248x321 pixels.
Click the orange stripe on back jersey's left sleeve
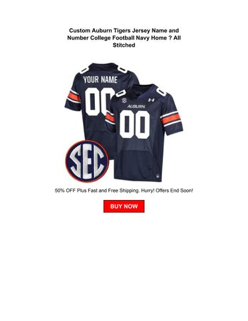pyautogui.click(x=73, y=97)
